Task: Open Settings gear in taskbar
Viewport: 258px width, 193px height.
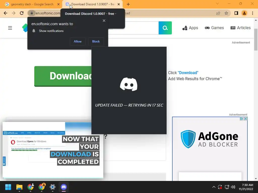Action: (53, 187)
